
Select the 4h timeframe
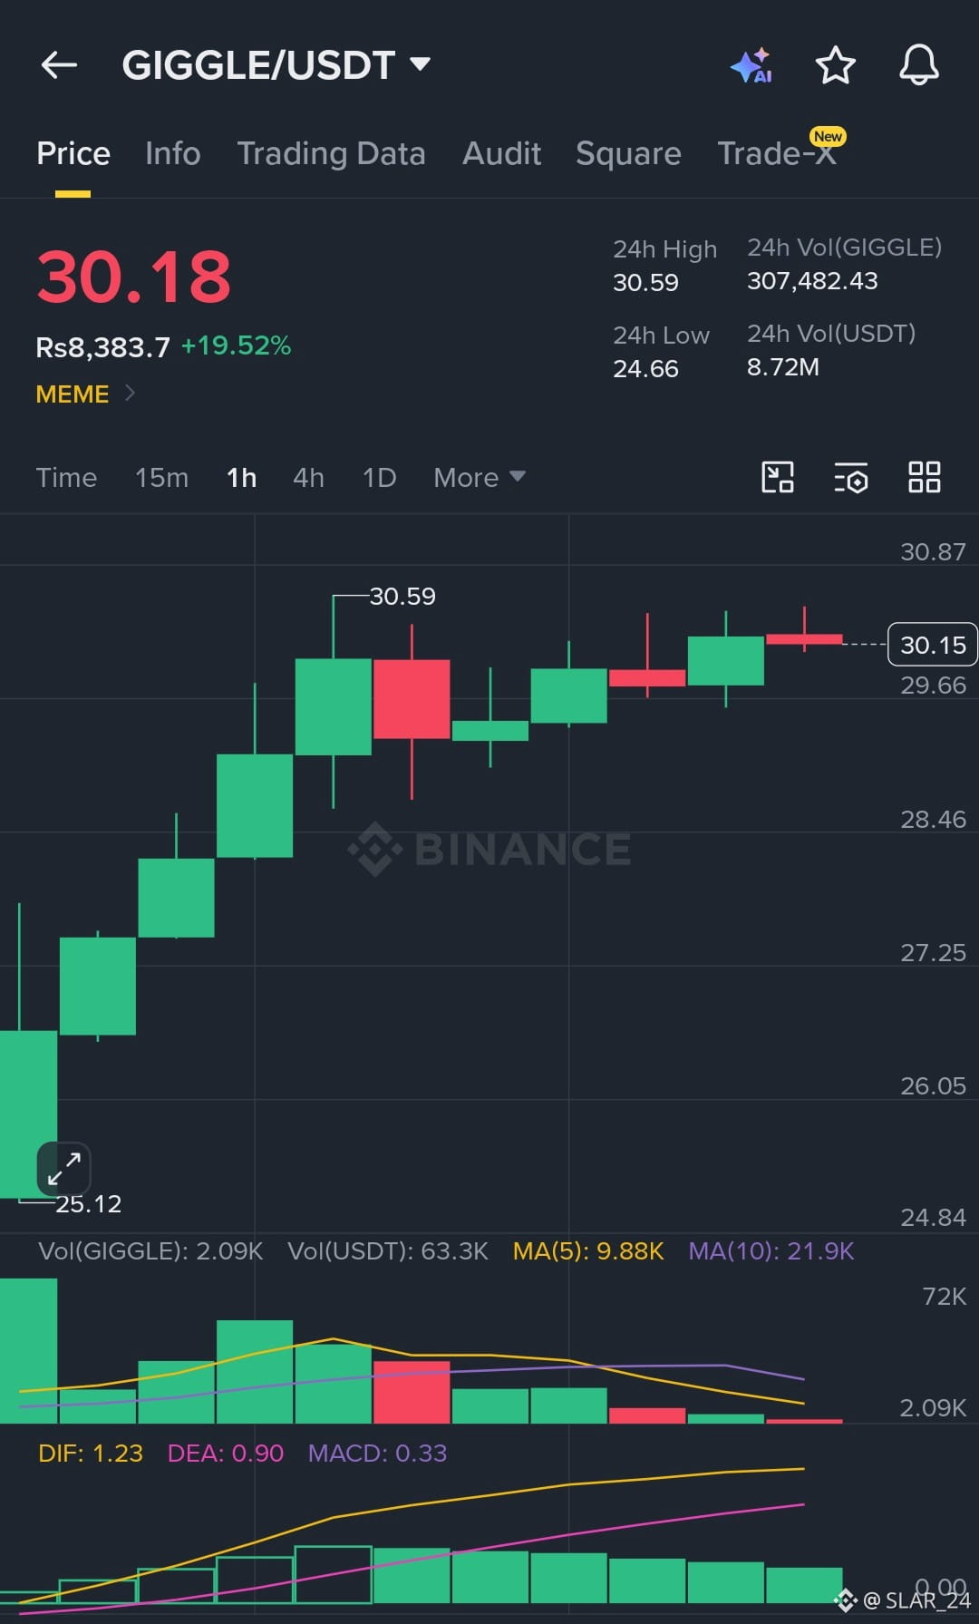[308, 478]
